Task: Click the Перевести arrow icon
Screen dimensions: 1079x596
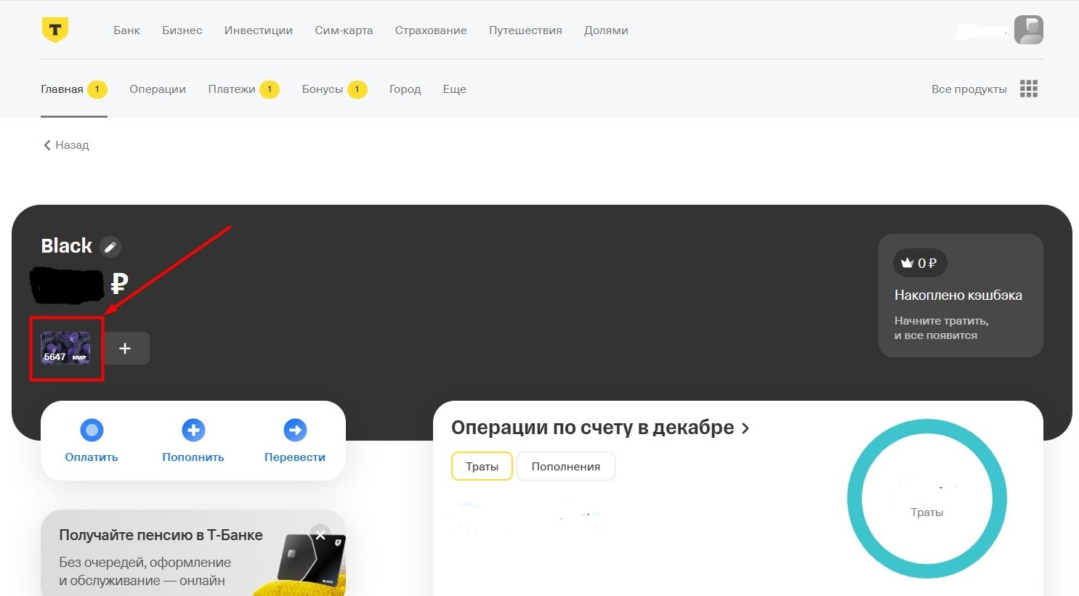Action: 295,430
